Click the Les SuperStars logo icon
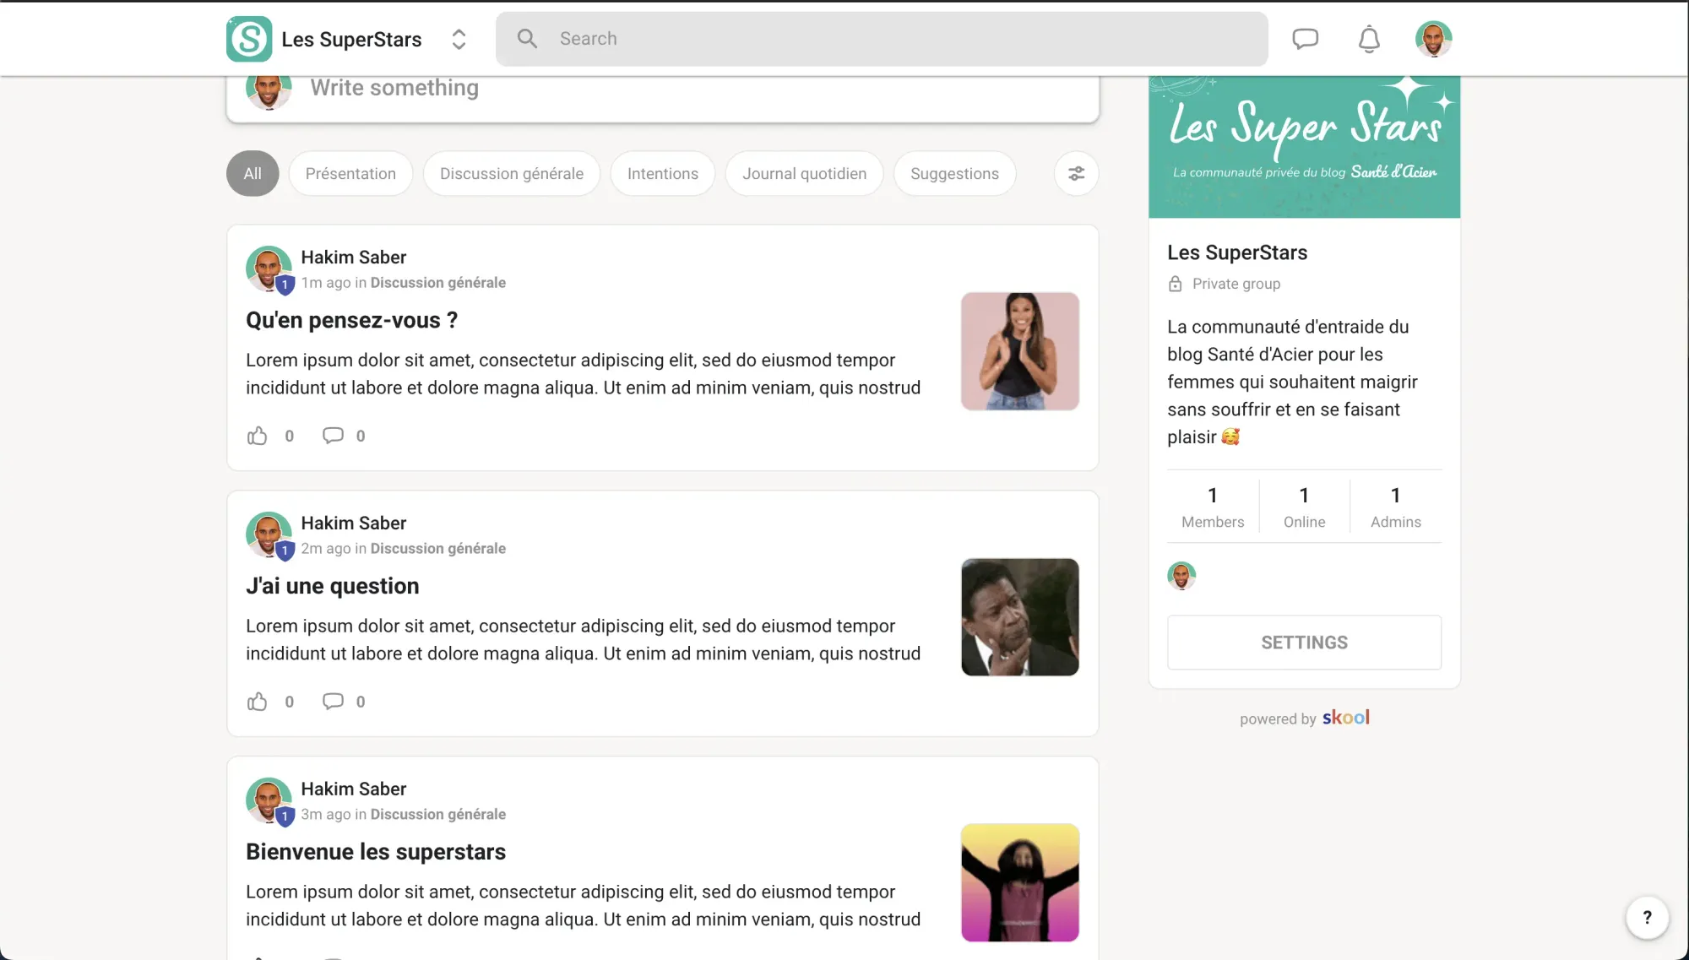This screenshot has height=960, width=1689. 249,39
